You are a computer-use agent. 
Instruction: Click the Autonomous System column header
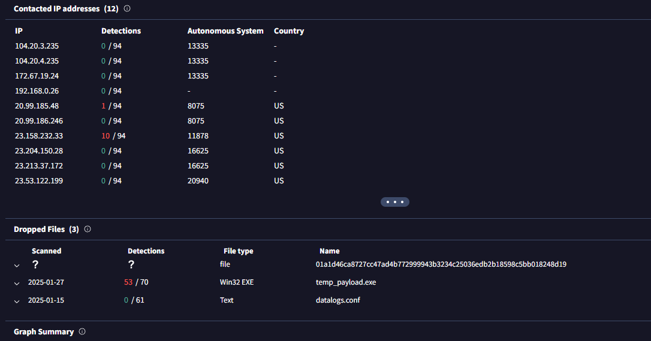coord(225,31)
